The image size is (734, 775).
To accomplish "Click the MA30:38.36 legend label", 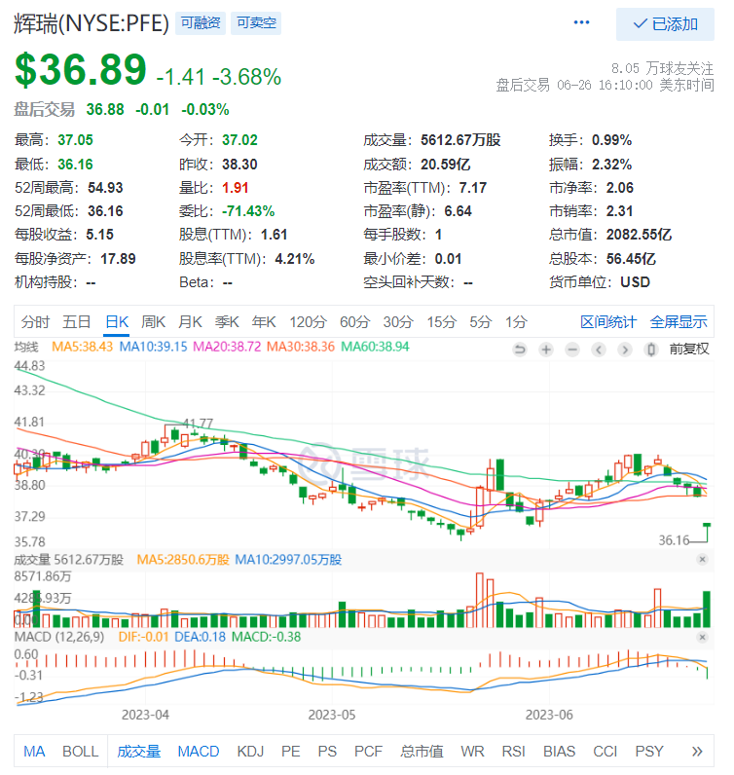I will [x=301, y=347].
